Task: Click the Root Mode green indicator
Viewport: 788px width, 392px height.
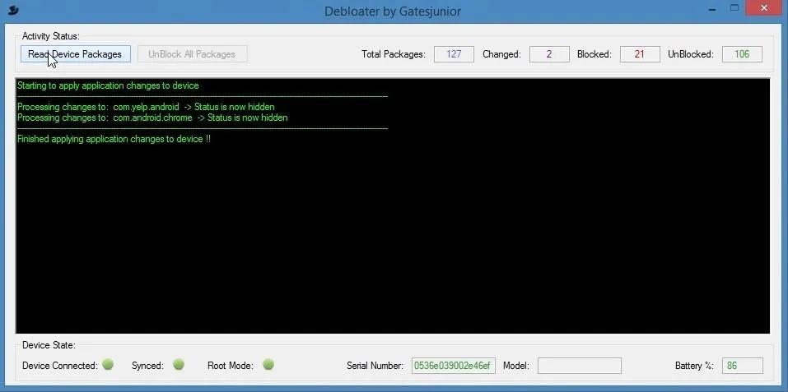Action: [268, 364]
